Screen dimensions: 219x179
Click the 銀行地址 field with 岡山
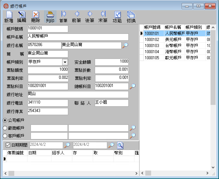(78, 94)
